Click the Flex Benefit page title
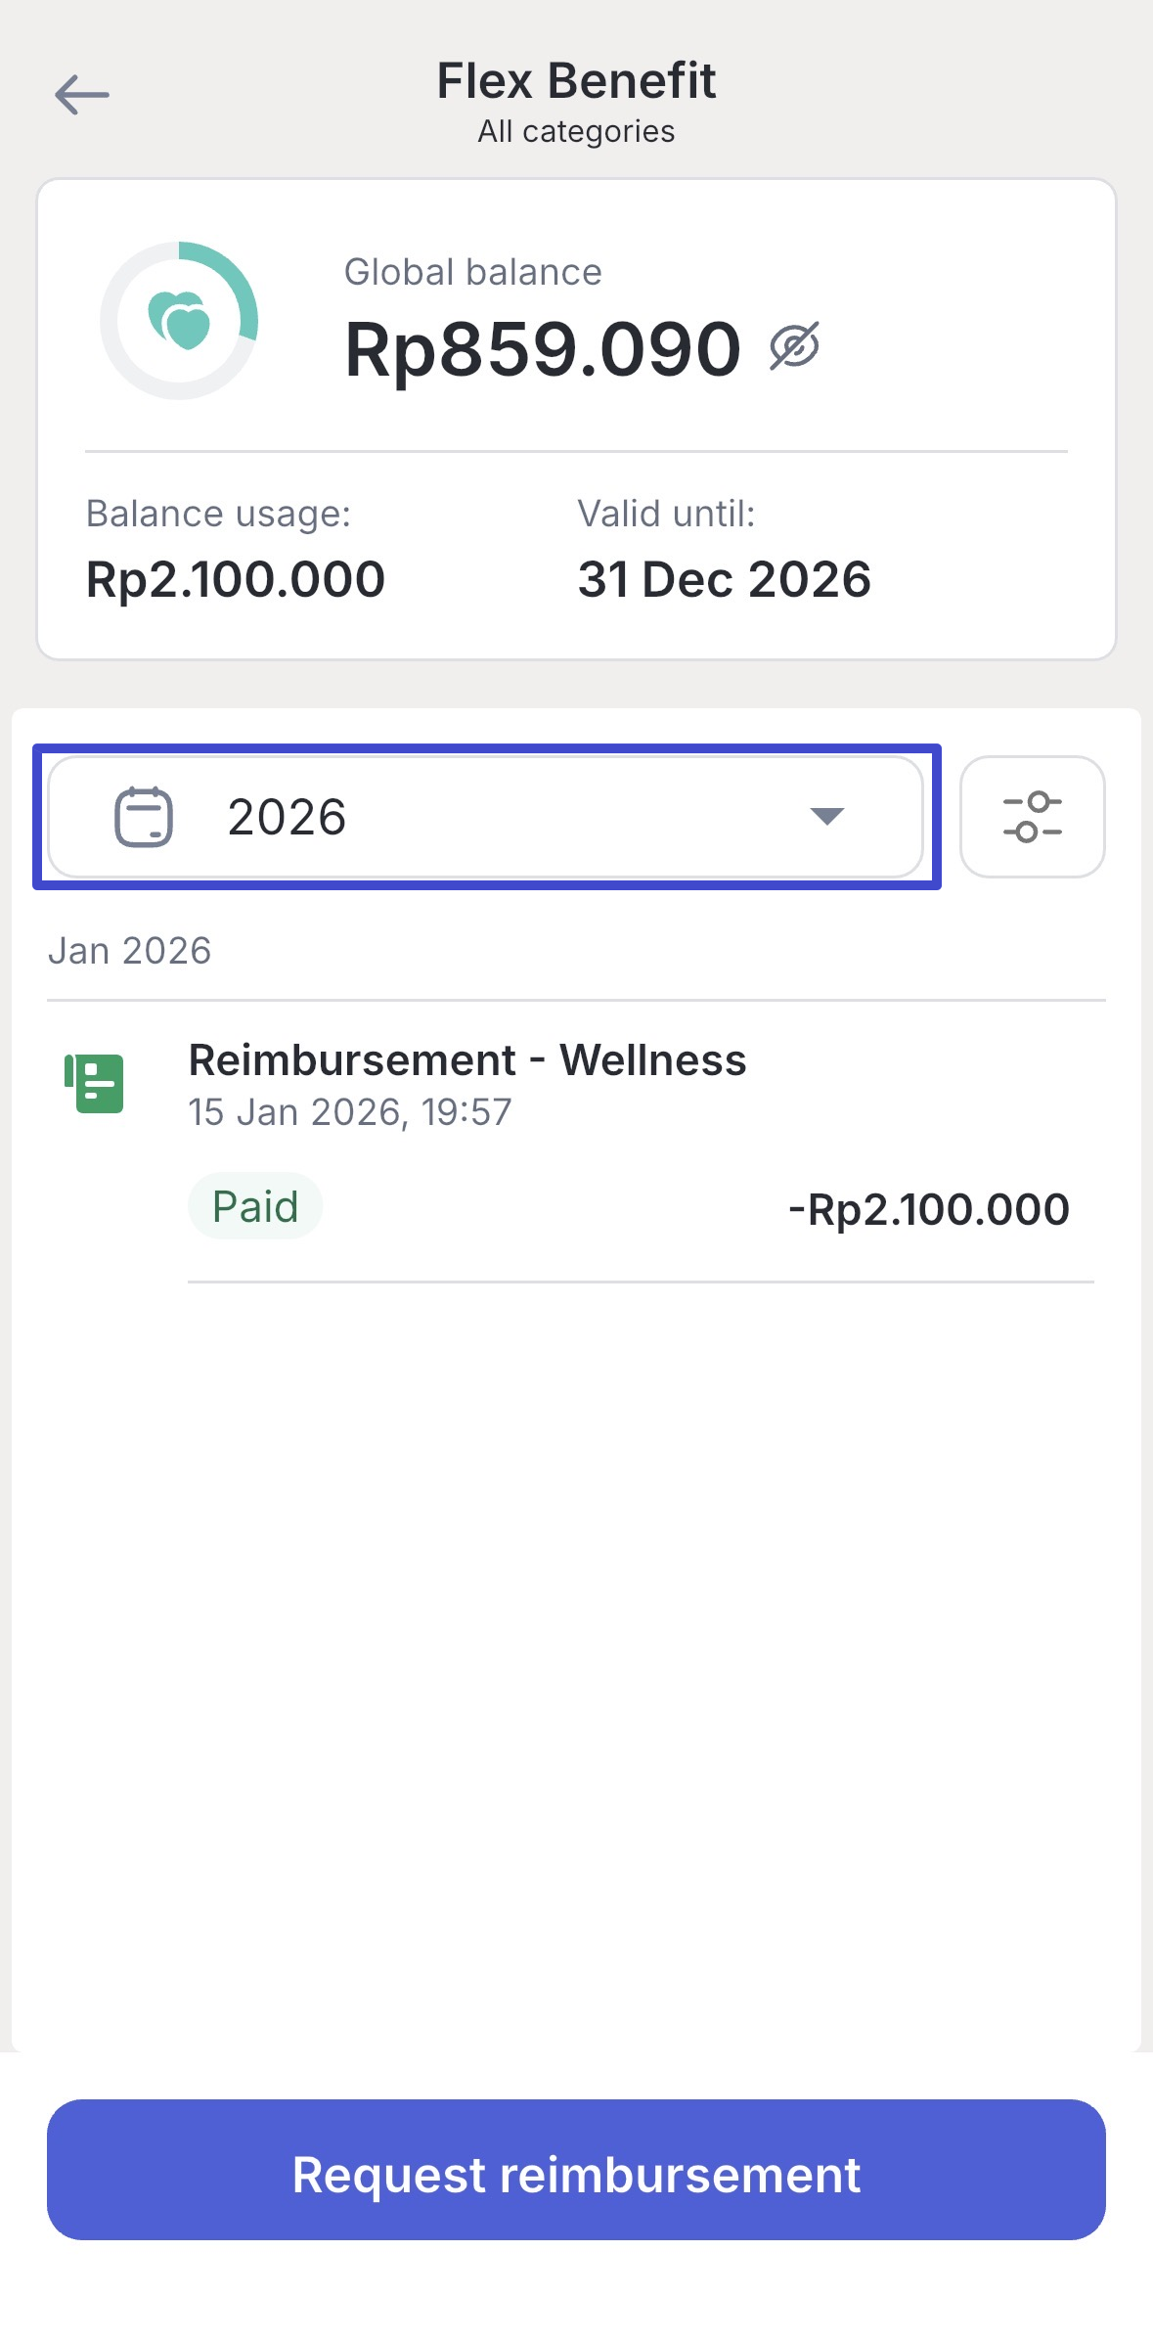Image resolution: width=1153 pixels, height=2340 pixels. pyautogui.click(x=576, y=80)
